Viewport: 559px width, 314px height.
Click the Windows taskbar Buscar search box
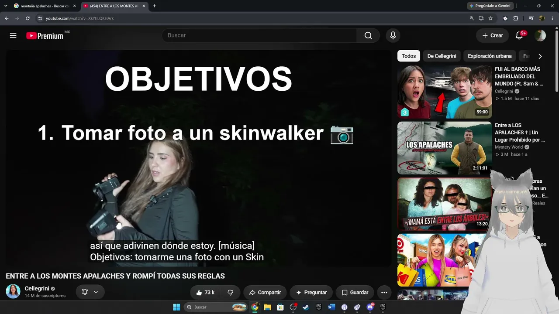215,307
